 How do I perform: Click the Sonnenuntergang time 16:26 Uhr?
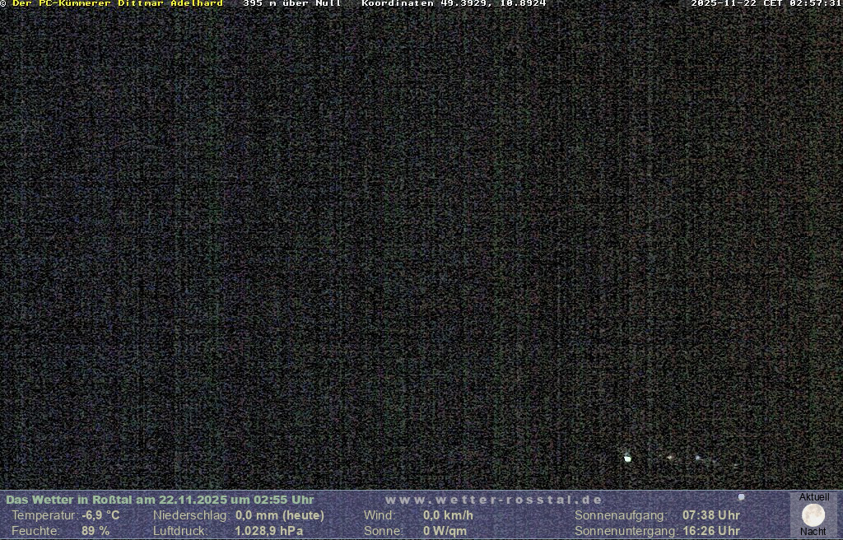(710, 531)
